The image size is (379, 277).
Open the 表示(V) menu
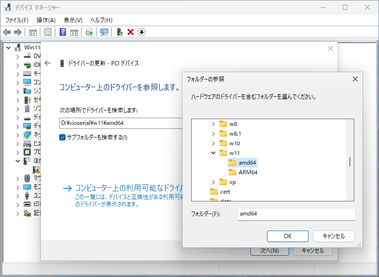73,20
